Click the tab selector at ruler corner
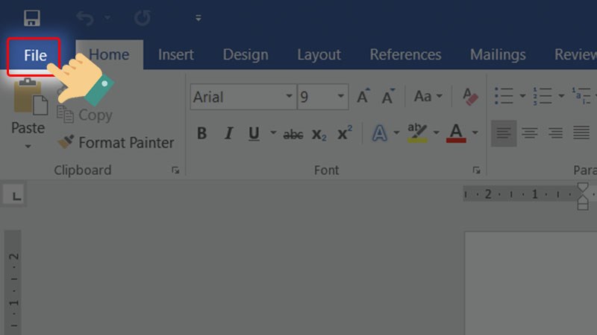 [16, 196]
